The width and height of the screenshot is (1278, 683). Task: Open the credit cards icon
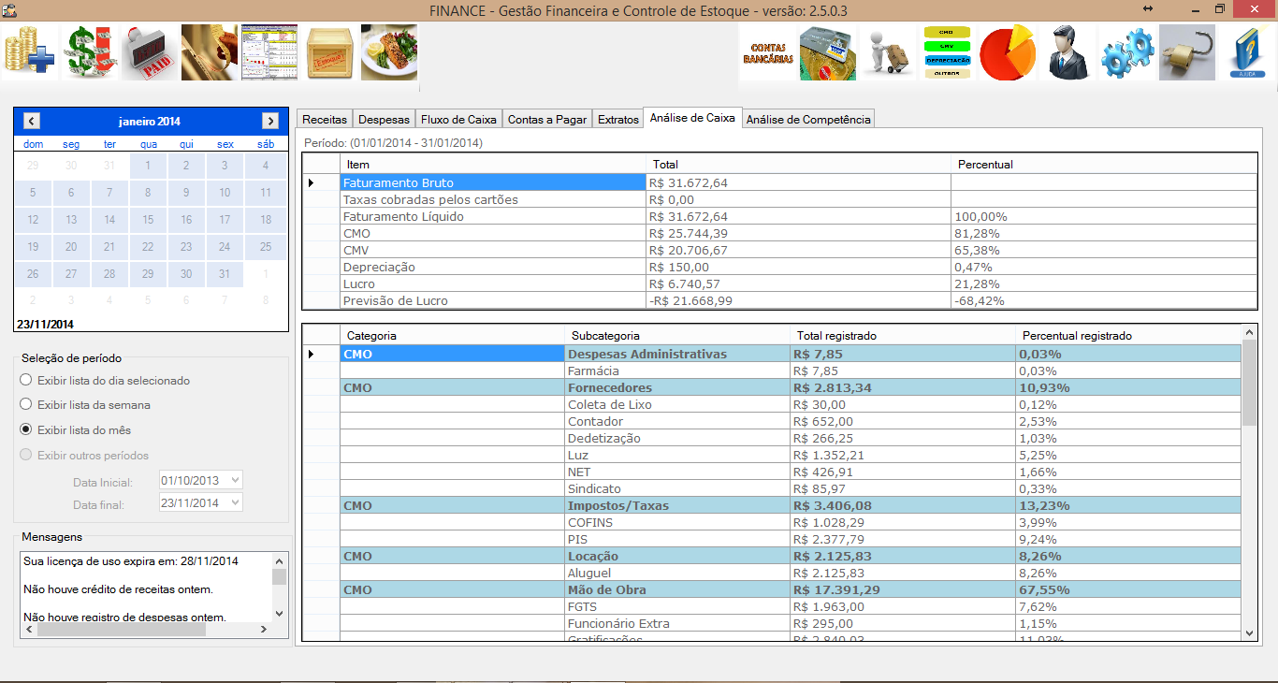[x=828, y=52]
